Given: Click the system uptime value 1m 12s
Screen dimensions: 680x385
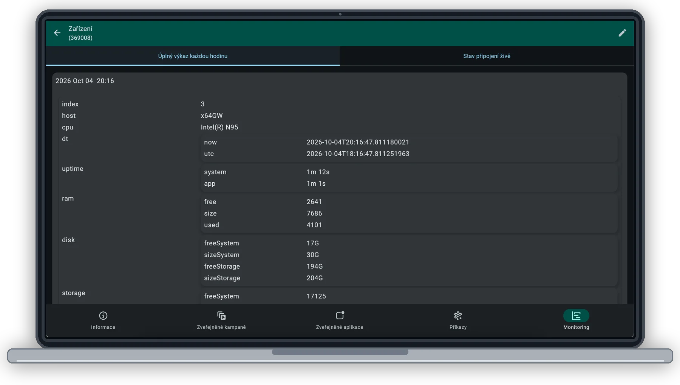Looking at the screenshot, I should (318, 172).
